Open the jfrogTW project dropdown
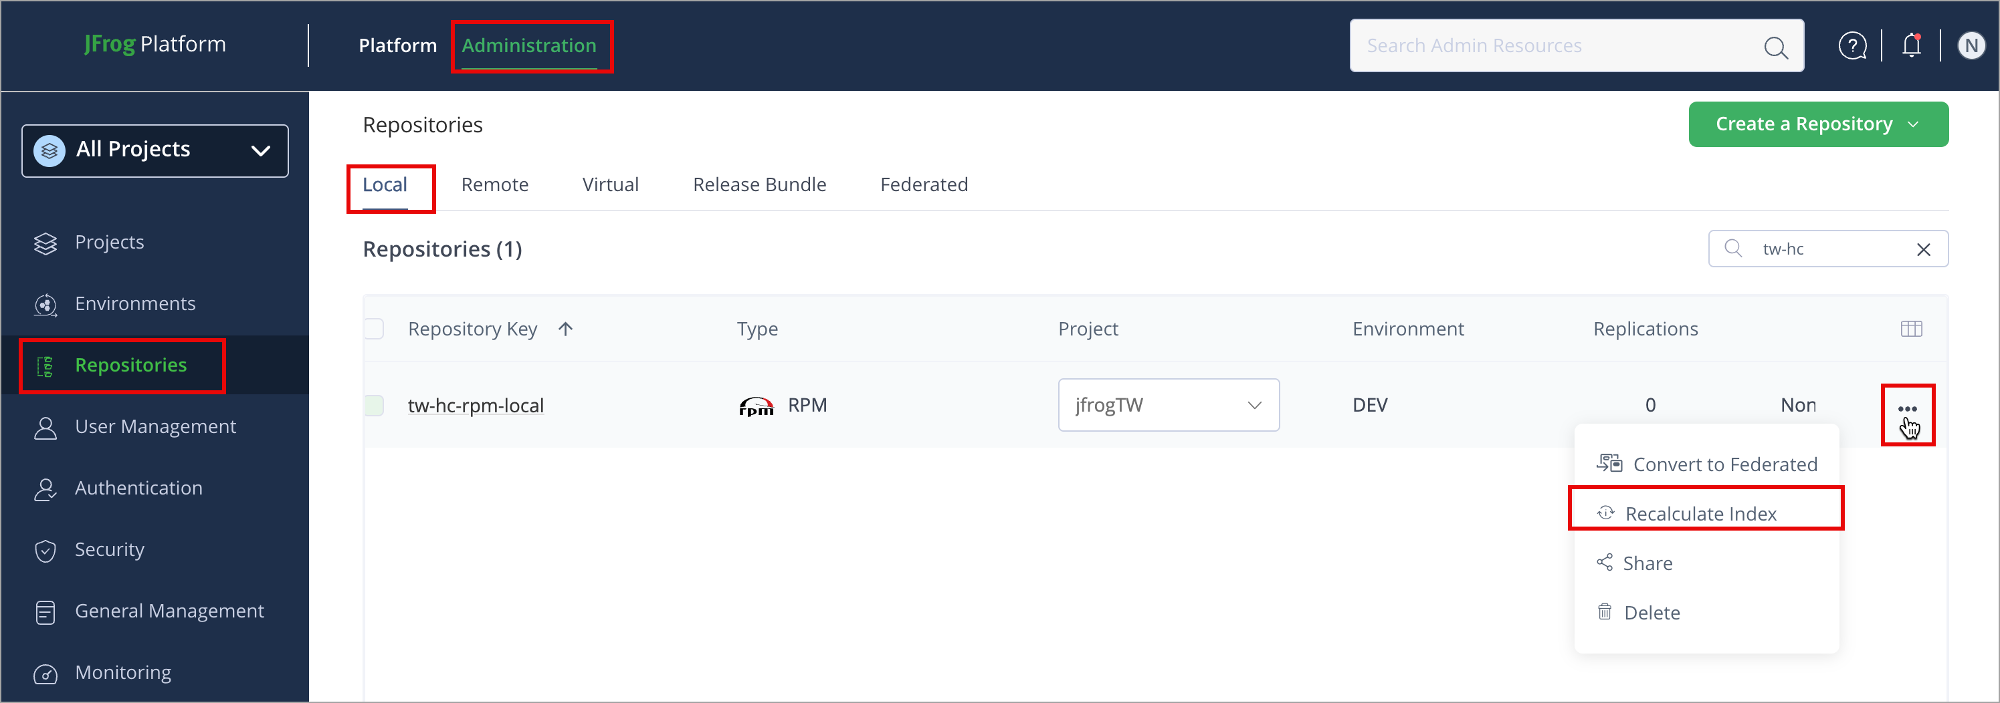2000x703 pixels. pos(1253,405)
